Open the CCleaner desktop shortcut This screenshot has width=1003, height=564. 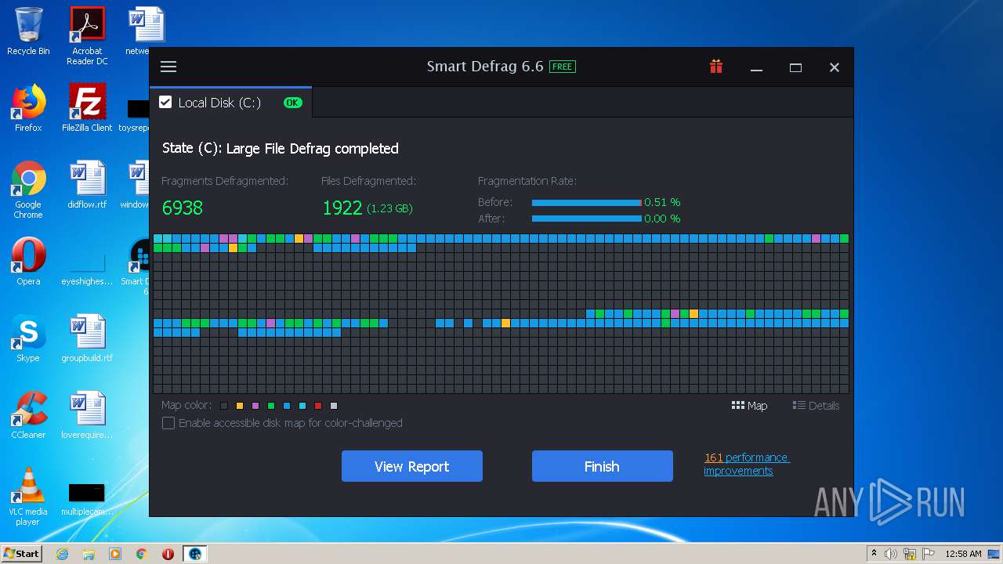coord(28,415)
